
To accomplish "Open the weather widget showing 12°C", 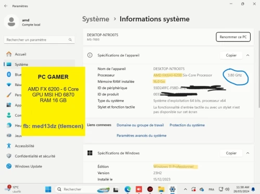I will pos(13,189).
